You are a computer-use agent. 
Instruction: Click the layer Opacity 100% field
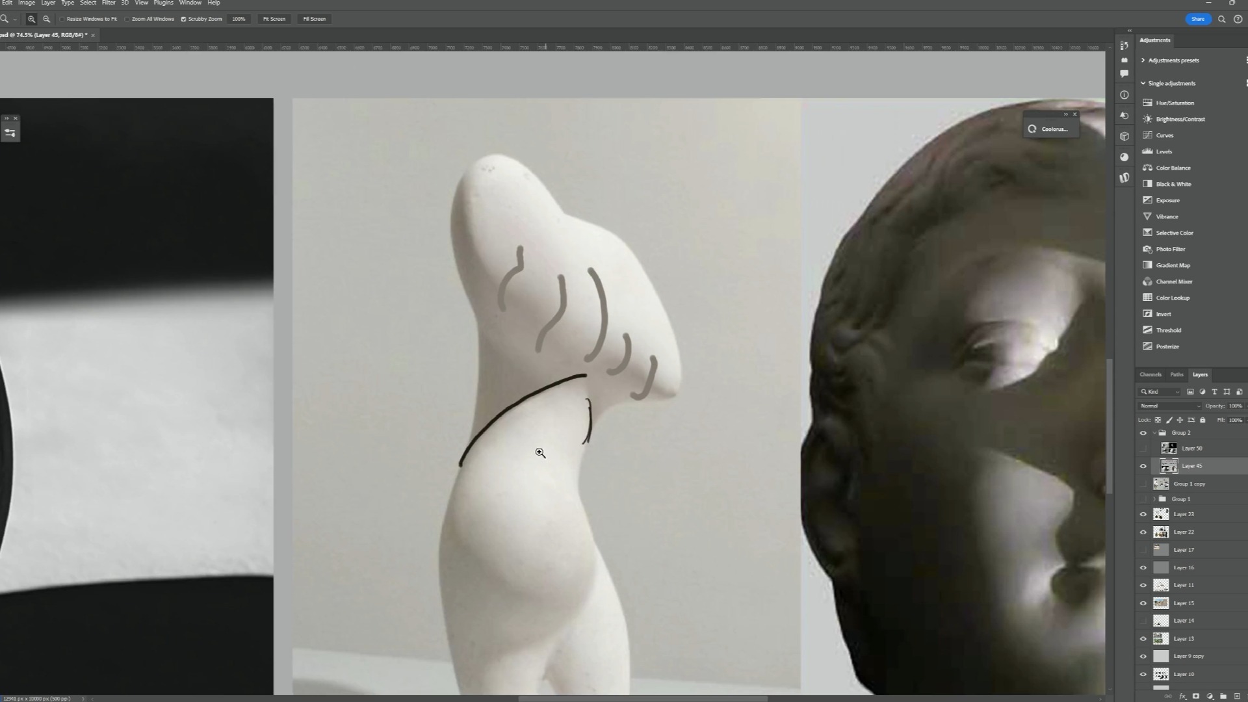pos(1235,406)
